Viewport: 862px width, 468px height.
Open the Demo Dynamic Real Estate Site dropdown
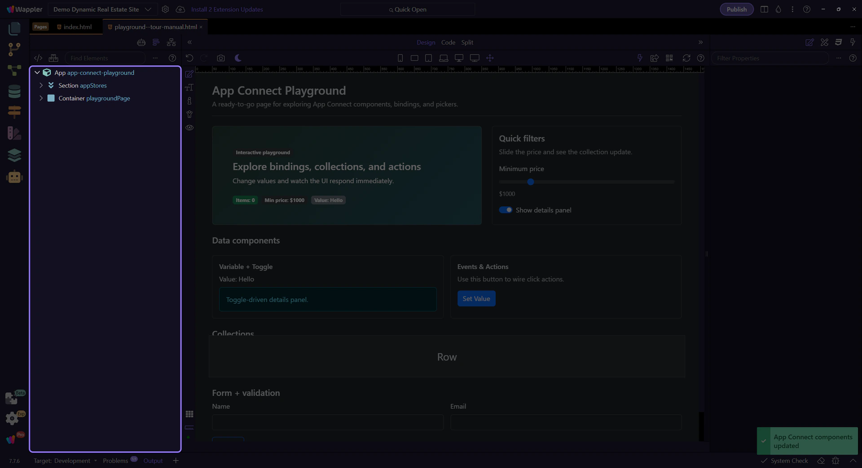102,9
